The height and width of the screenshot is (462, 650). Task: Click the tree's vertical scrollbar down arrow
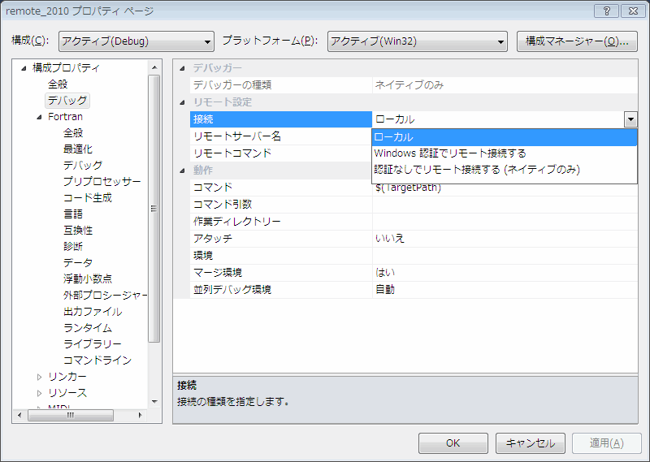click(x=154, y=400)
